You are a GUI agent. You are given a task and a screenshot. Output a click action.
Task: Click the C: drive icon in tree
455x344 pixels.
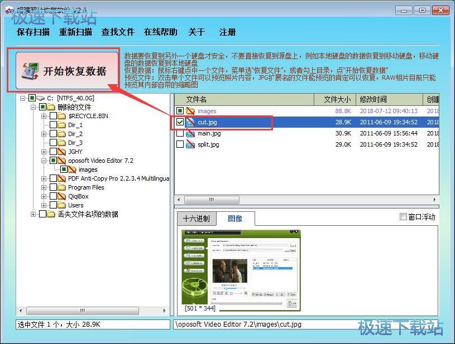coord(41,98)
